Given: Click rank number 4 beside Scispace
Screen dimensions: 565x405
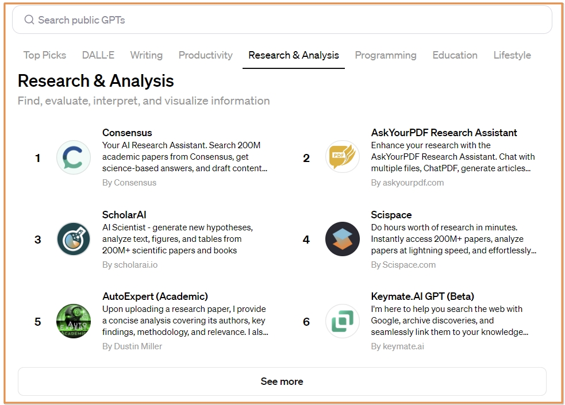Looking at the screenshot, I should coord(306,240).
